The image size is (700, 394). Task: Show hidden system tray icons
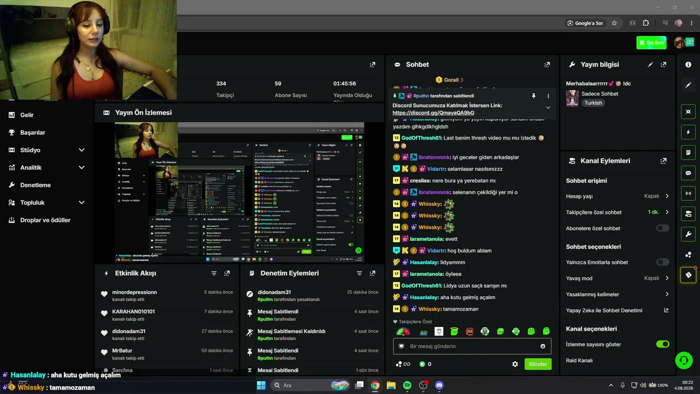(x=611, y=385)
